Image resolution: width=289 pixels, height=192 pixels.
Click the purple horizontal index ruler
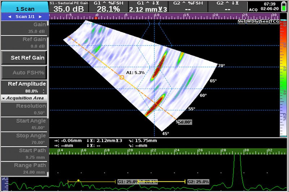[x=164, y=16]
